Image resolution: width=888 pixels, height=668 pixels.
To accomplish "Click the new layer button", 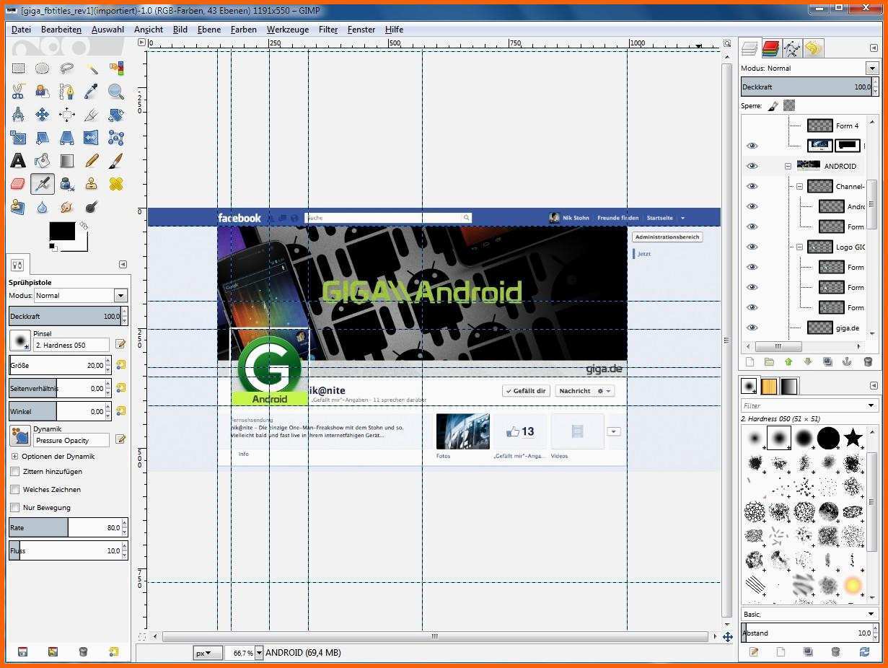I will point(749,362).
